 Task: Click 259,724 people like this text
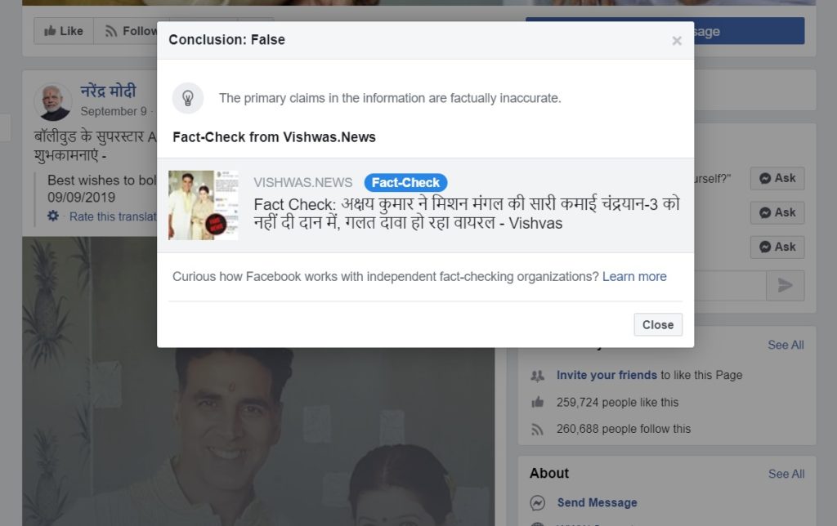click(618, 402)
